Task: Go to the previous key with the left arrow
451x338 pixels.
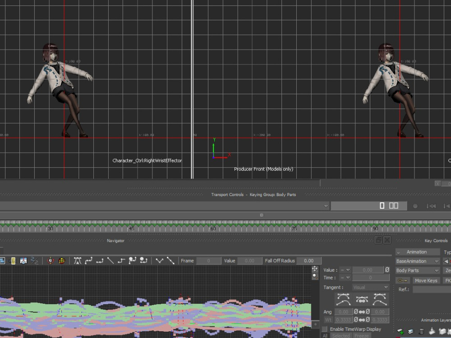Action: click(x=446, y=261)
